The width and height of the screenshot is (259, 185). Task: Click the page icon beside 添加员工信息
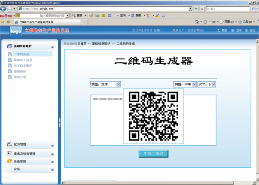10,60
